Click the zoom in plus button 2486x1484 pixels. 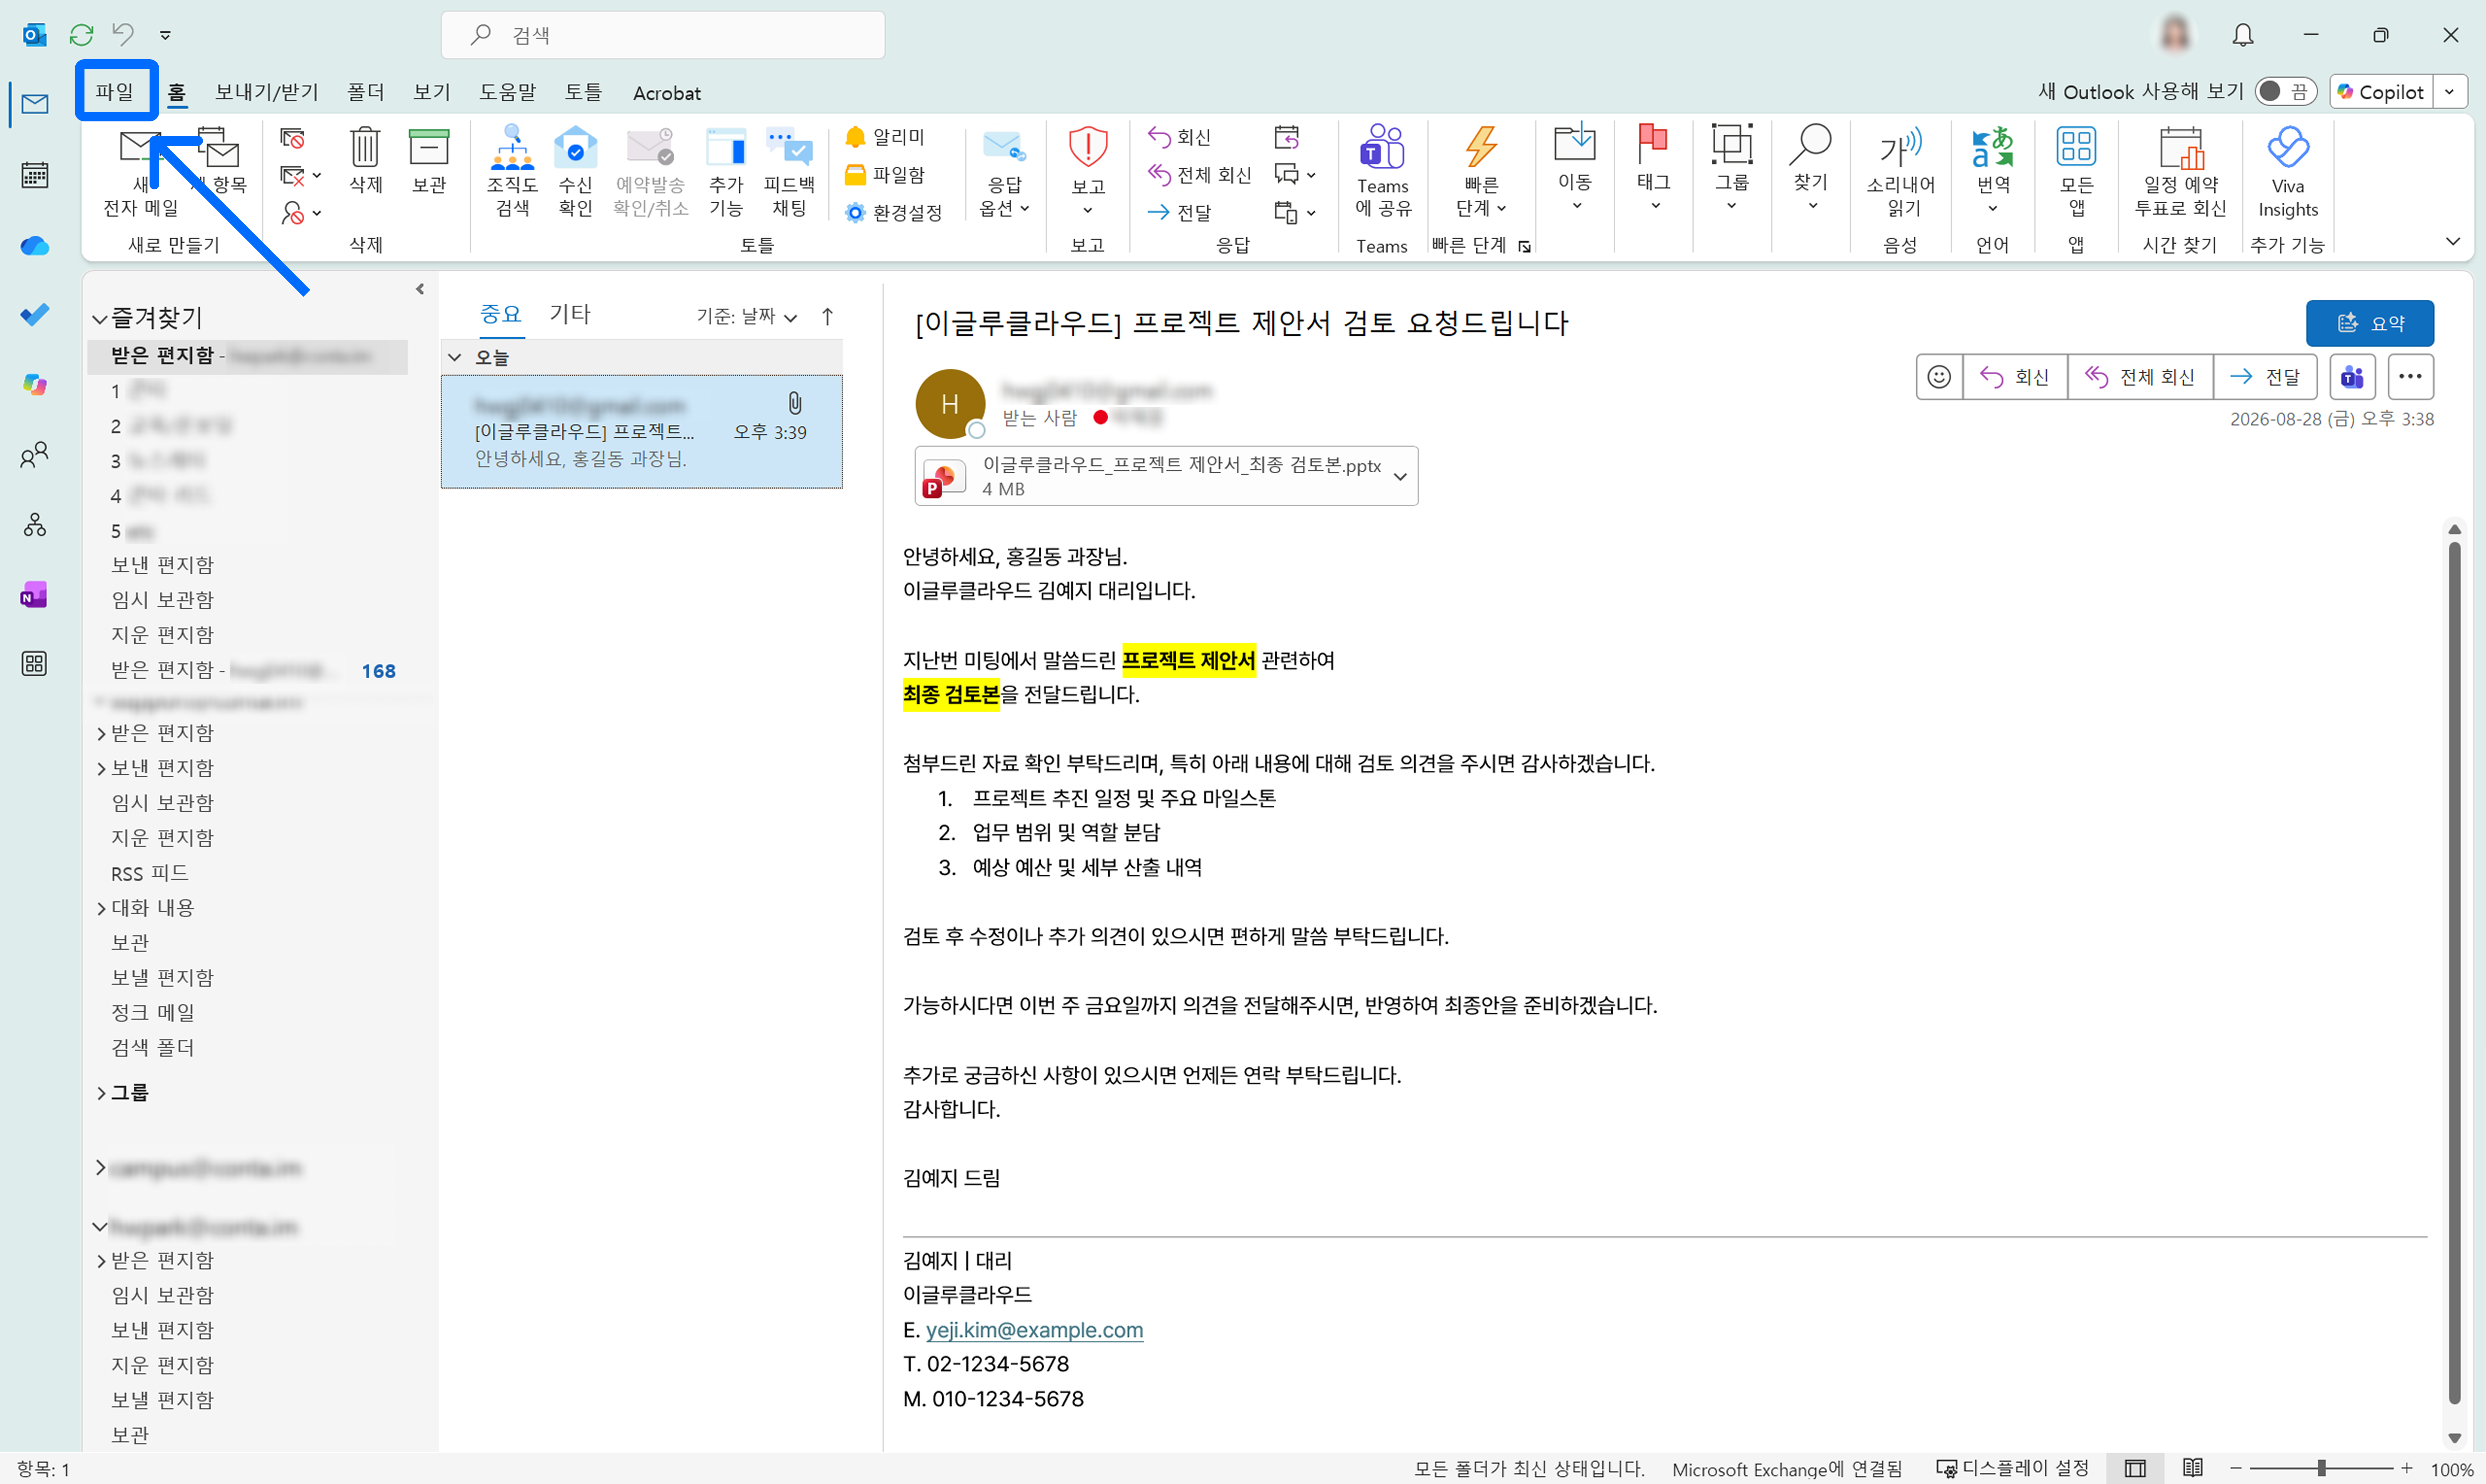pos(2407,1468)
